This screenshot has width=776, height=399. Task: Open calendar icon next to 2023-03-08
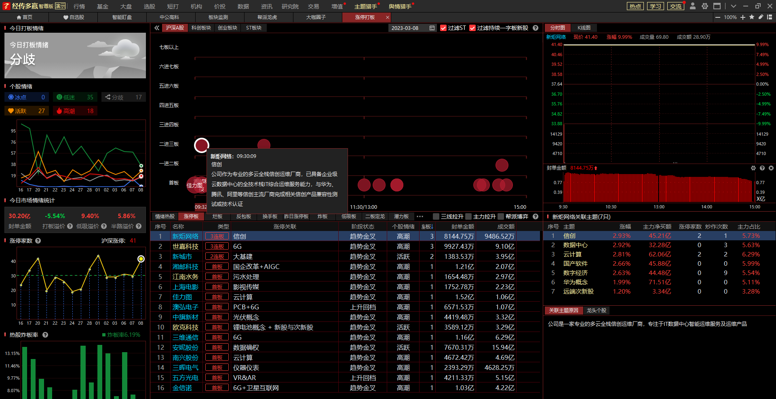coord(432,28)
